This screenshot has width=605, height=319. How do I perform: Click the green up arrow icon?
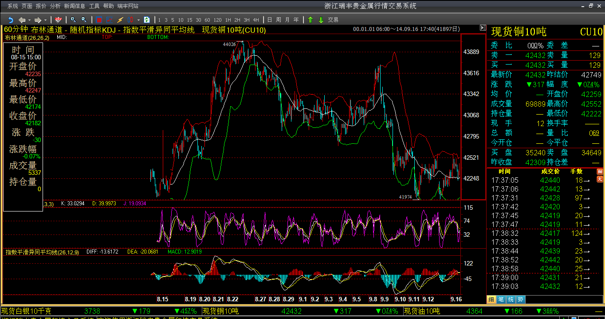[x=310, y=20]
